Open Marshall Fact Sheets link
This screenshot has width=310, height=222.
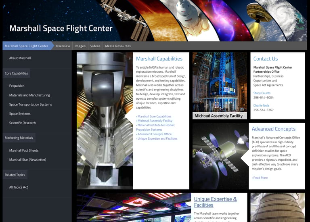(x=24, y=151)
